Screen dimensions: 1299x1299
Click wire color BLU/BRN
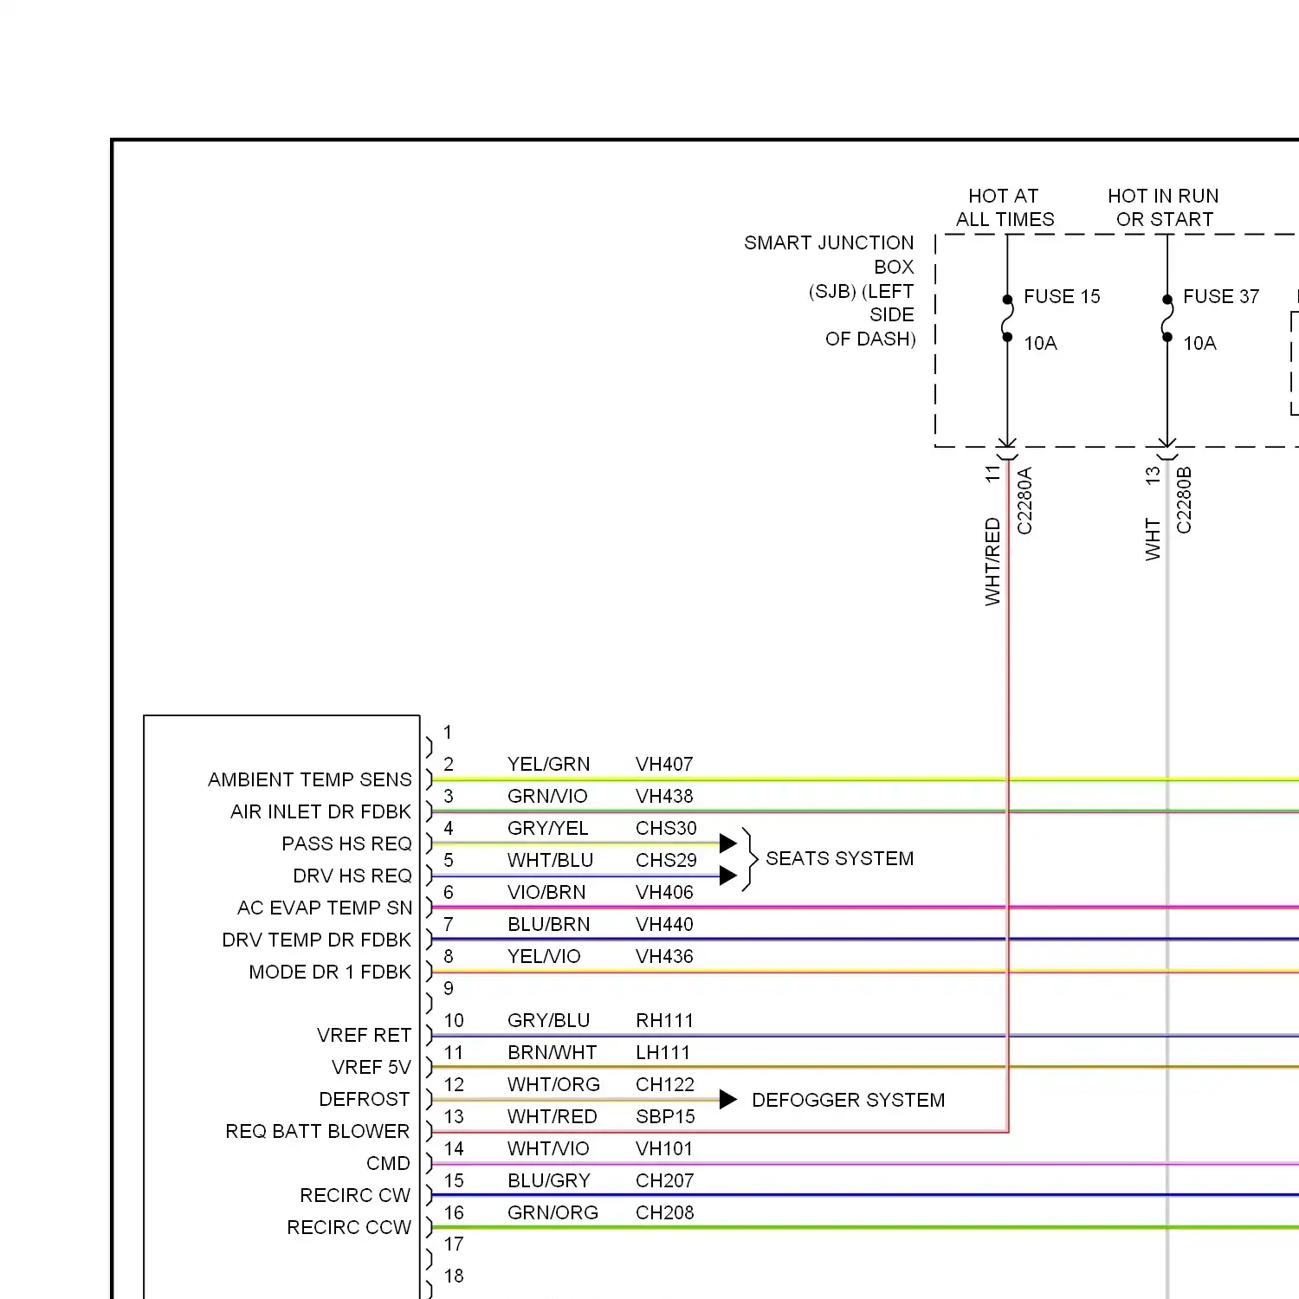548,924
